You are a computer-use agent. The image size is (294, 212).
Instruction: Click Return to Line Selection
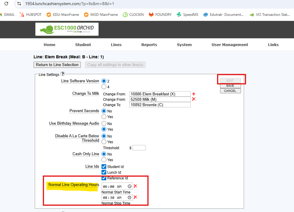(x=57, y=65)
